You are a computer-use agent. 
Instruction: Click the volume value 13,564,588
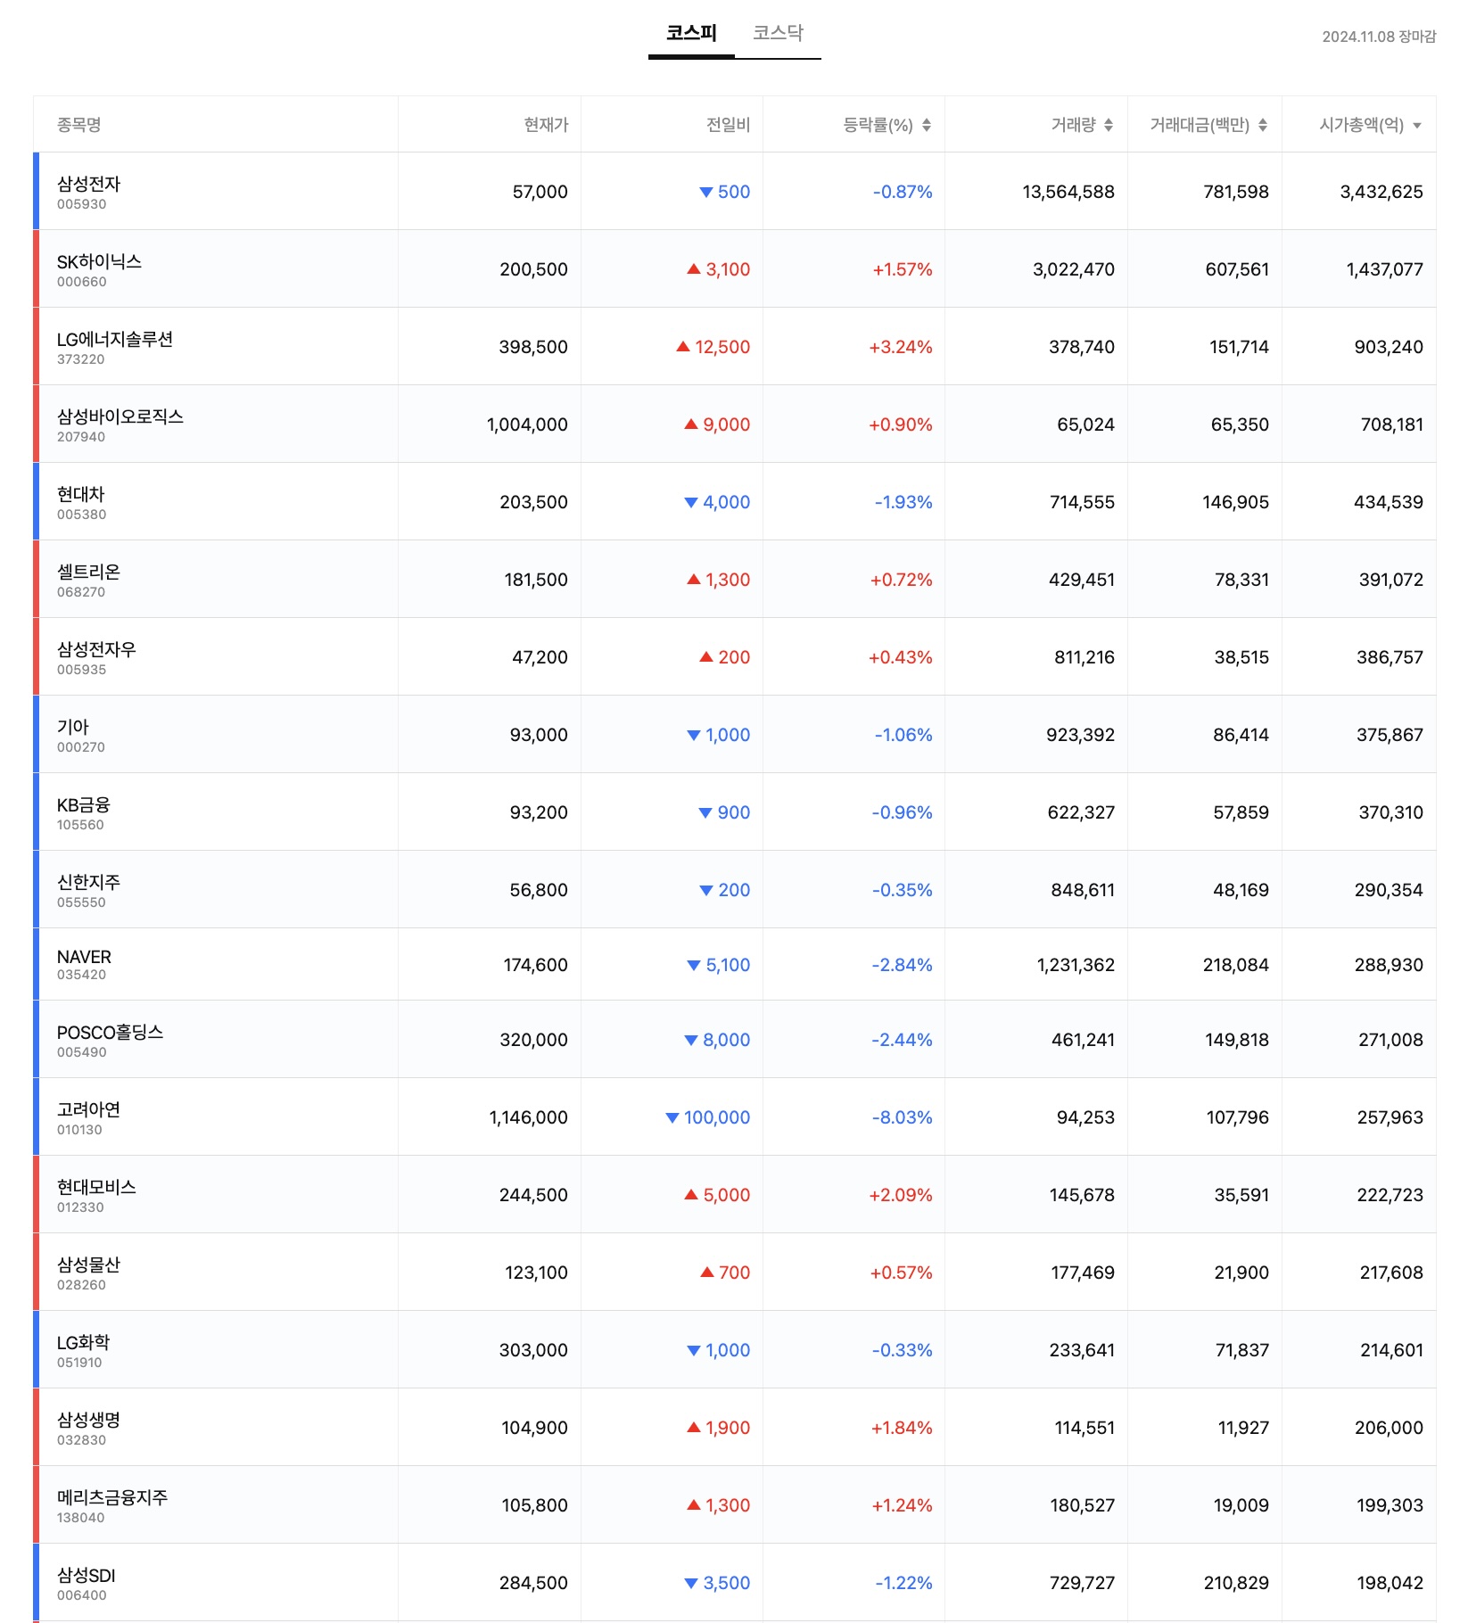click(x=1068, y=192)
